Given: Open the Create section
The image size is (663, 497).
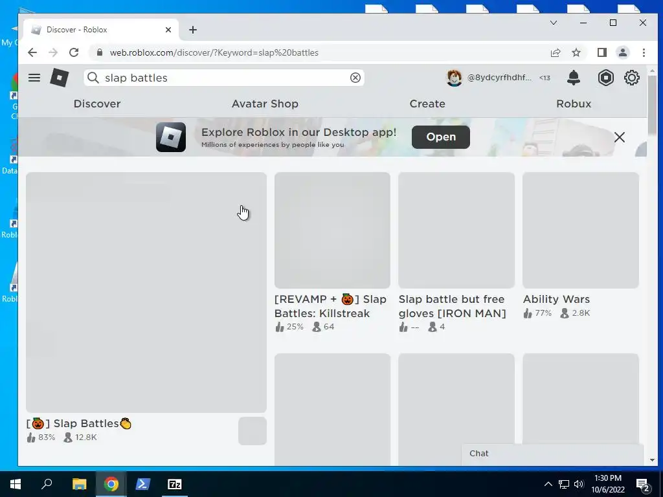Looking at the screenshot, I should (427, 104).
